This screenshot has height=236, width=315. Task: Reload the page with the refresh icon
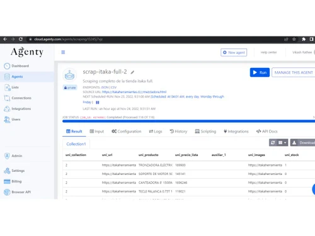pos(21,39)
